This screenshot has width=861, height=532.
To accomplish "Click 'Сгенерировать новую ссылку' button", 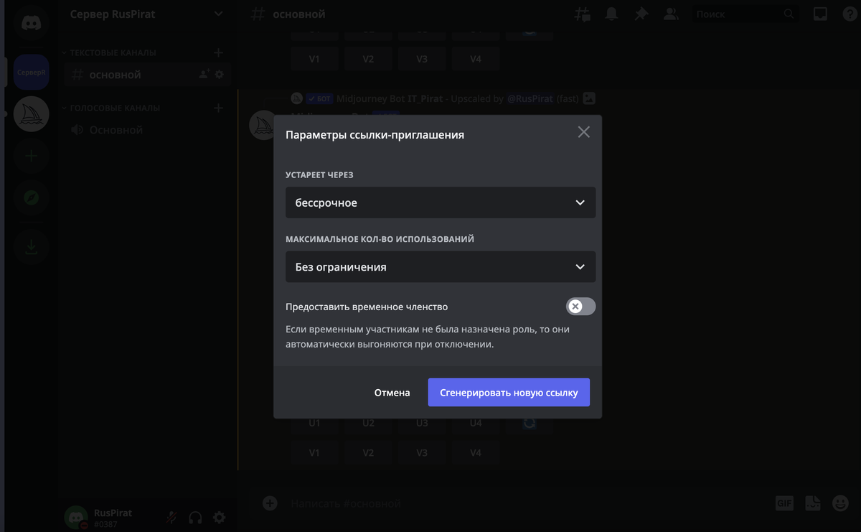I will tap(509, 393).
